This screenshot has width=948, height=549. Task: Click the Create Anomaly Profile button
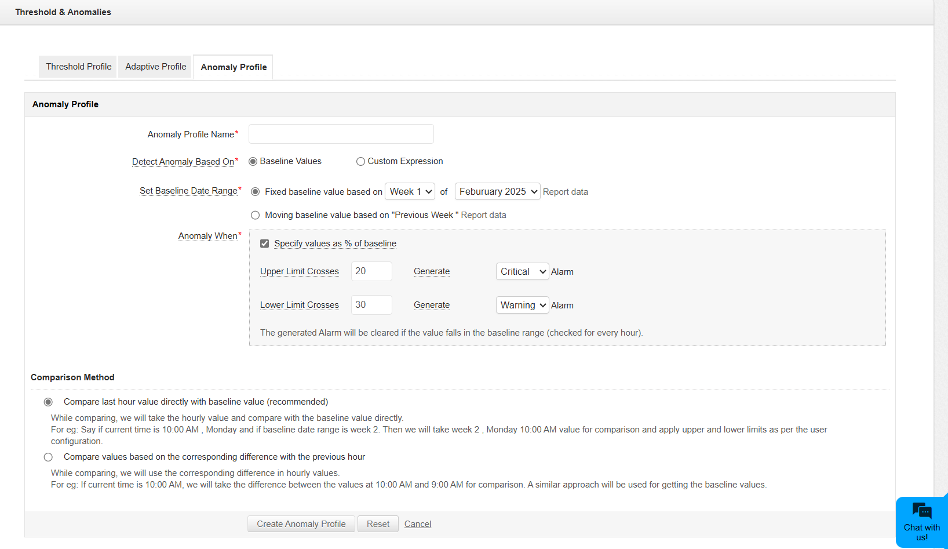click(301, 523)
